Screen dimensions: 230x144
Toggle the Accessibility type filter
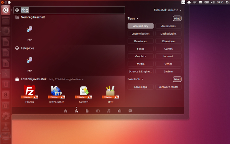[x=141, y=26]
